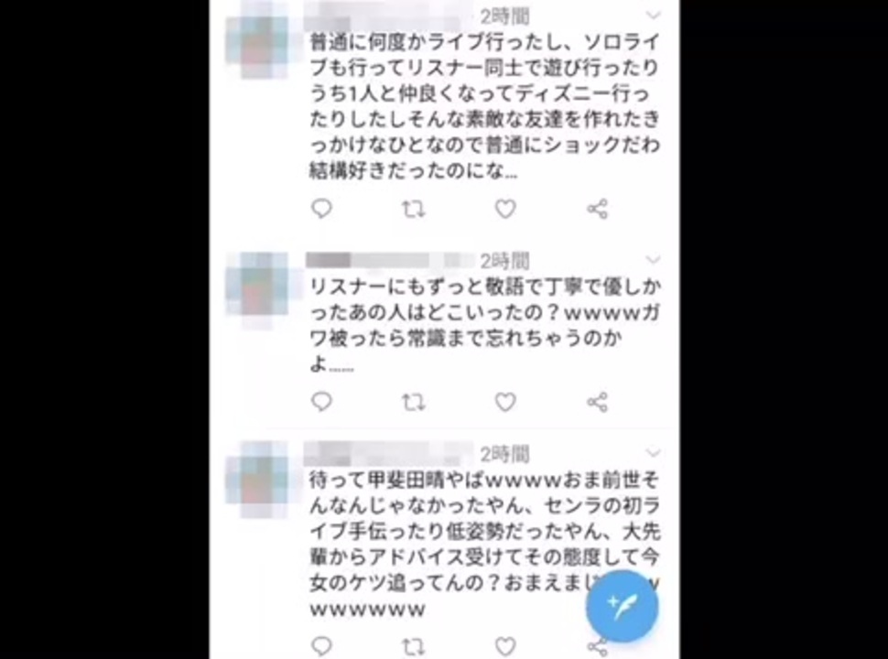888x659 pixels.
Task: Reply to the first tweet about ライブ
Action: point(321,209)
